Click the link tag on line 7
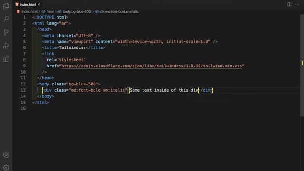The height and width of the screenshot is (171, 304). 48,54
